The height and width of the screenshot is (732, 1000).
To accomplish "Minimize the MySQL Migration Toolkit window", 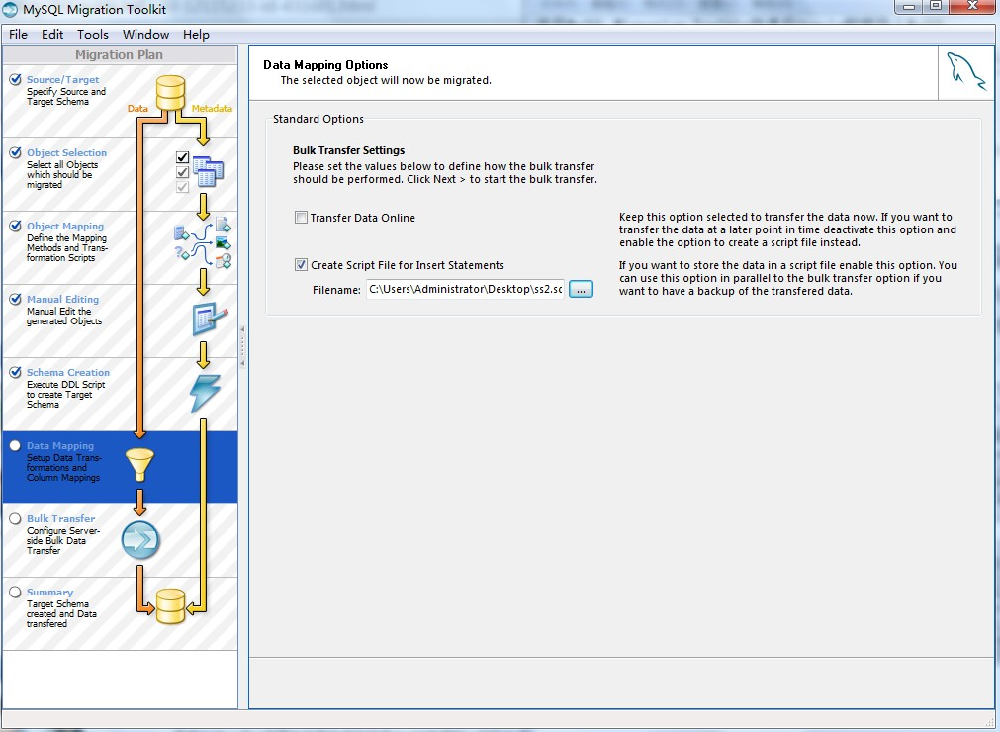I will (x=909, y=6).
